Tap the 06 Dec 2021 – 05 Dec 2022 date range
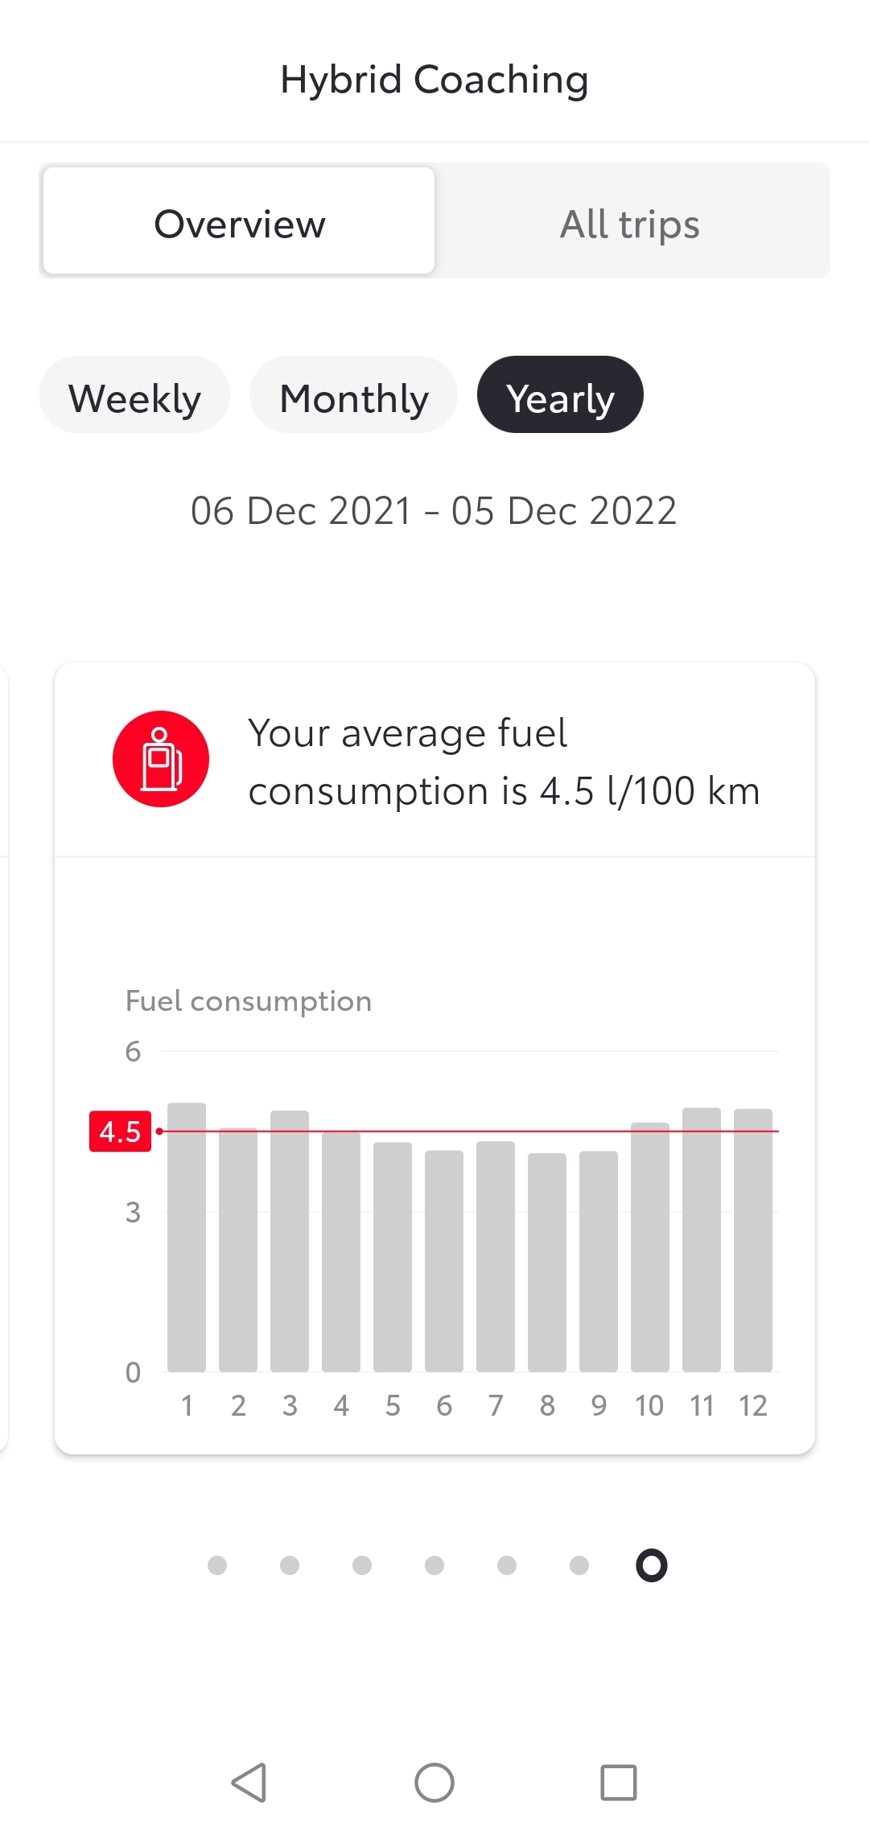 [x=434, y=510]
